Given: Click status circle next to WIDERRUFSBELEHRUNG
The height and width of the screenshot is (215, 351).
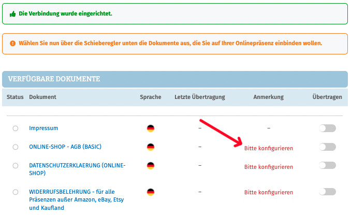Looking at the screenshot, I should (x=16, y=192).
